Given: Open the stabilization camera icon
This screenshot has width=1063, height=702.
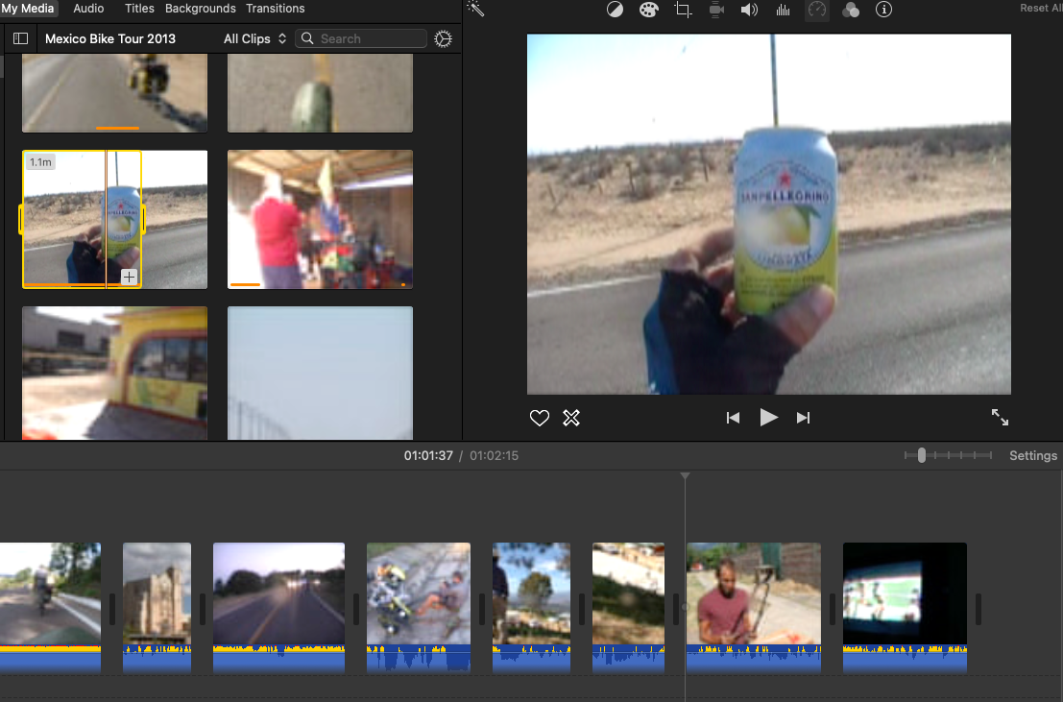Looking at the screenshot, I should click(716, 10).
